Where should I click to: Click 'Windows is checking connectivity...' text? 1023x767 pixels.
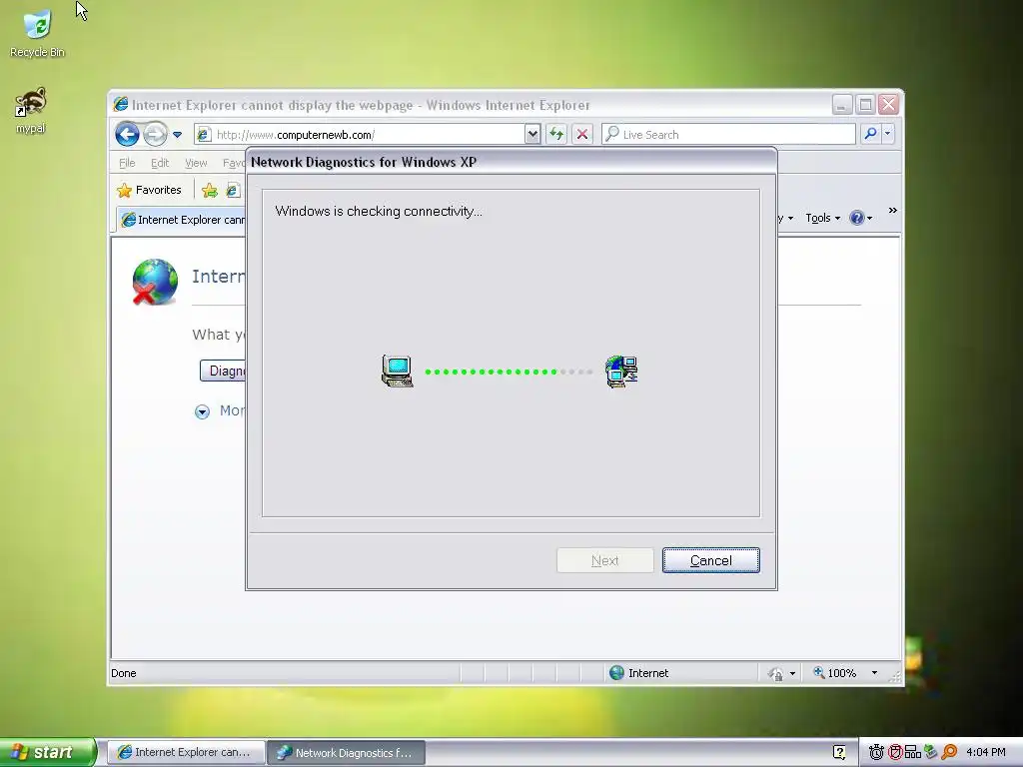pyautogui.click(x=379, y=212)
